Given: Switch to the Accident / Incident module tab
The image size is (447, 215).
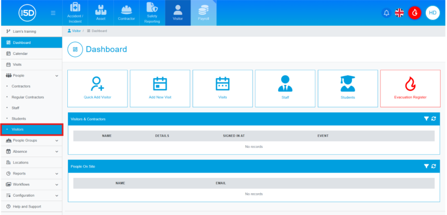Looking at the screenshot, I should (74, 13).
